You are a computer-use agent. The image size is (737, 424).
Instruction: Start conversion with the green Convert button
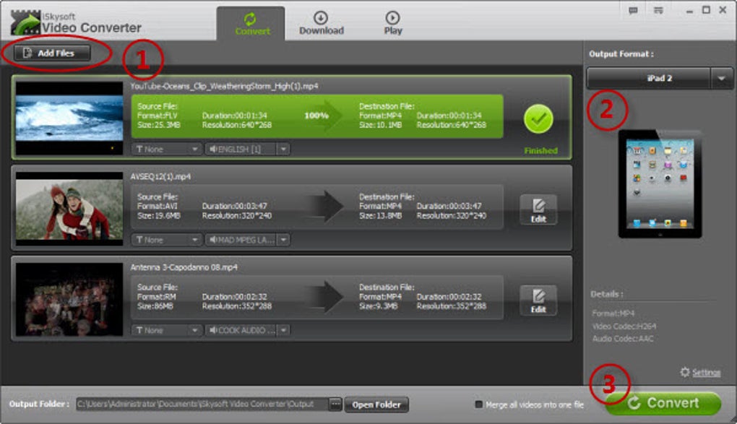(x=663, y=403)
